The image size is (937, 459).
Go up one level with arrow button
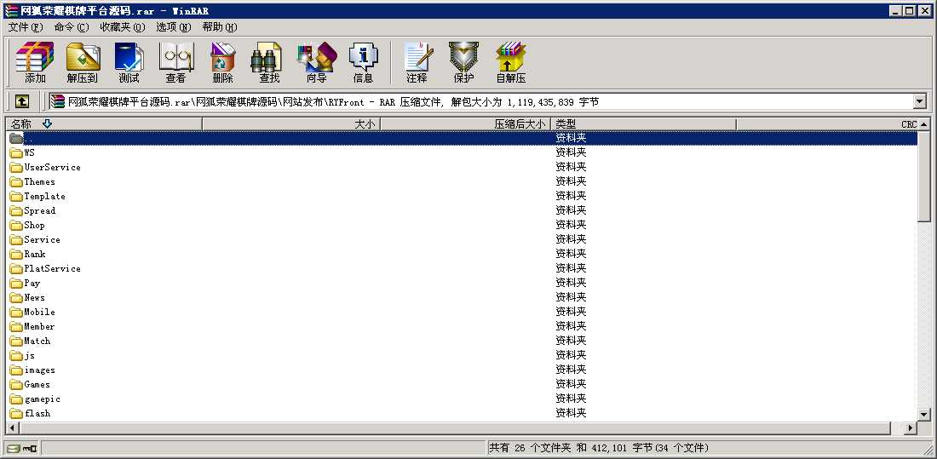[x=21, y=101]
